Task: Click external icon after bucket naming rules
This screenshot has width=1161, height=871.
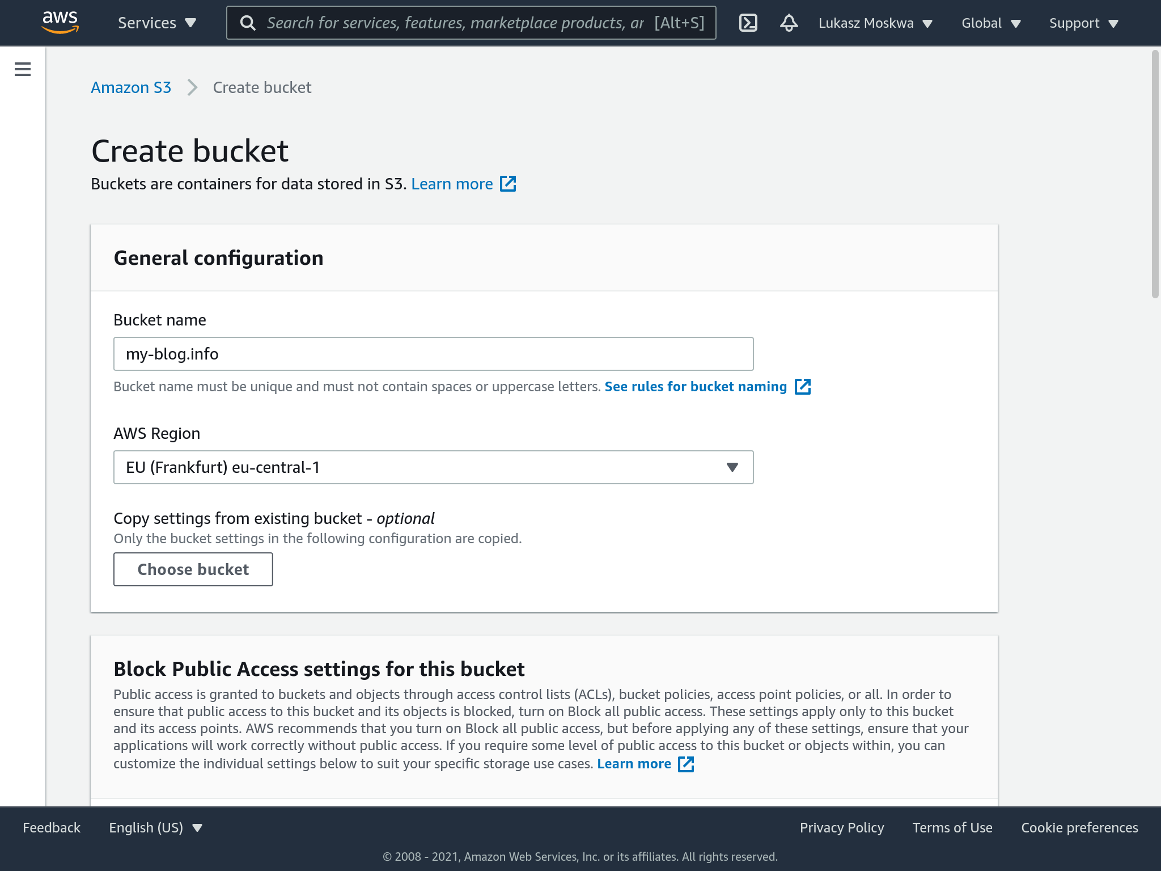Action: pyautogui.click(x=803, y=387)
